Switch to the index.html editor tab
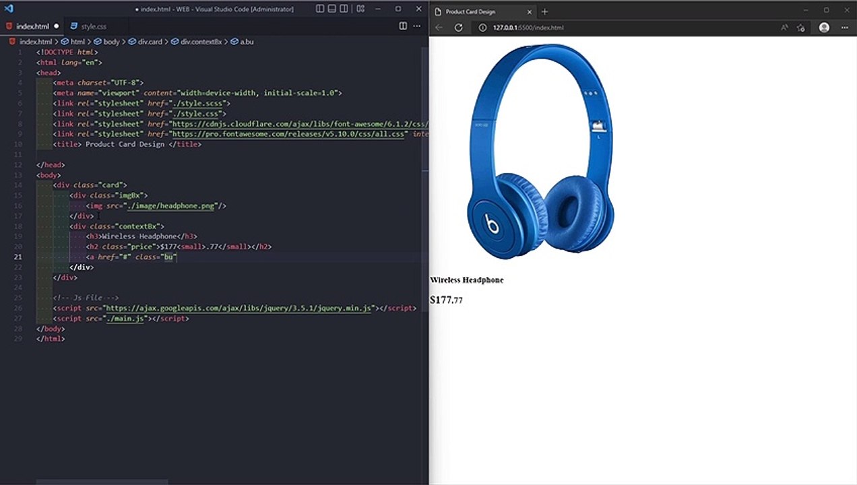The height and width of the screenshot is (485, 857). (33, 26)
